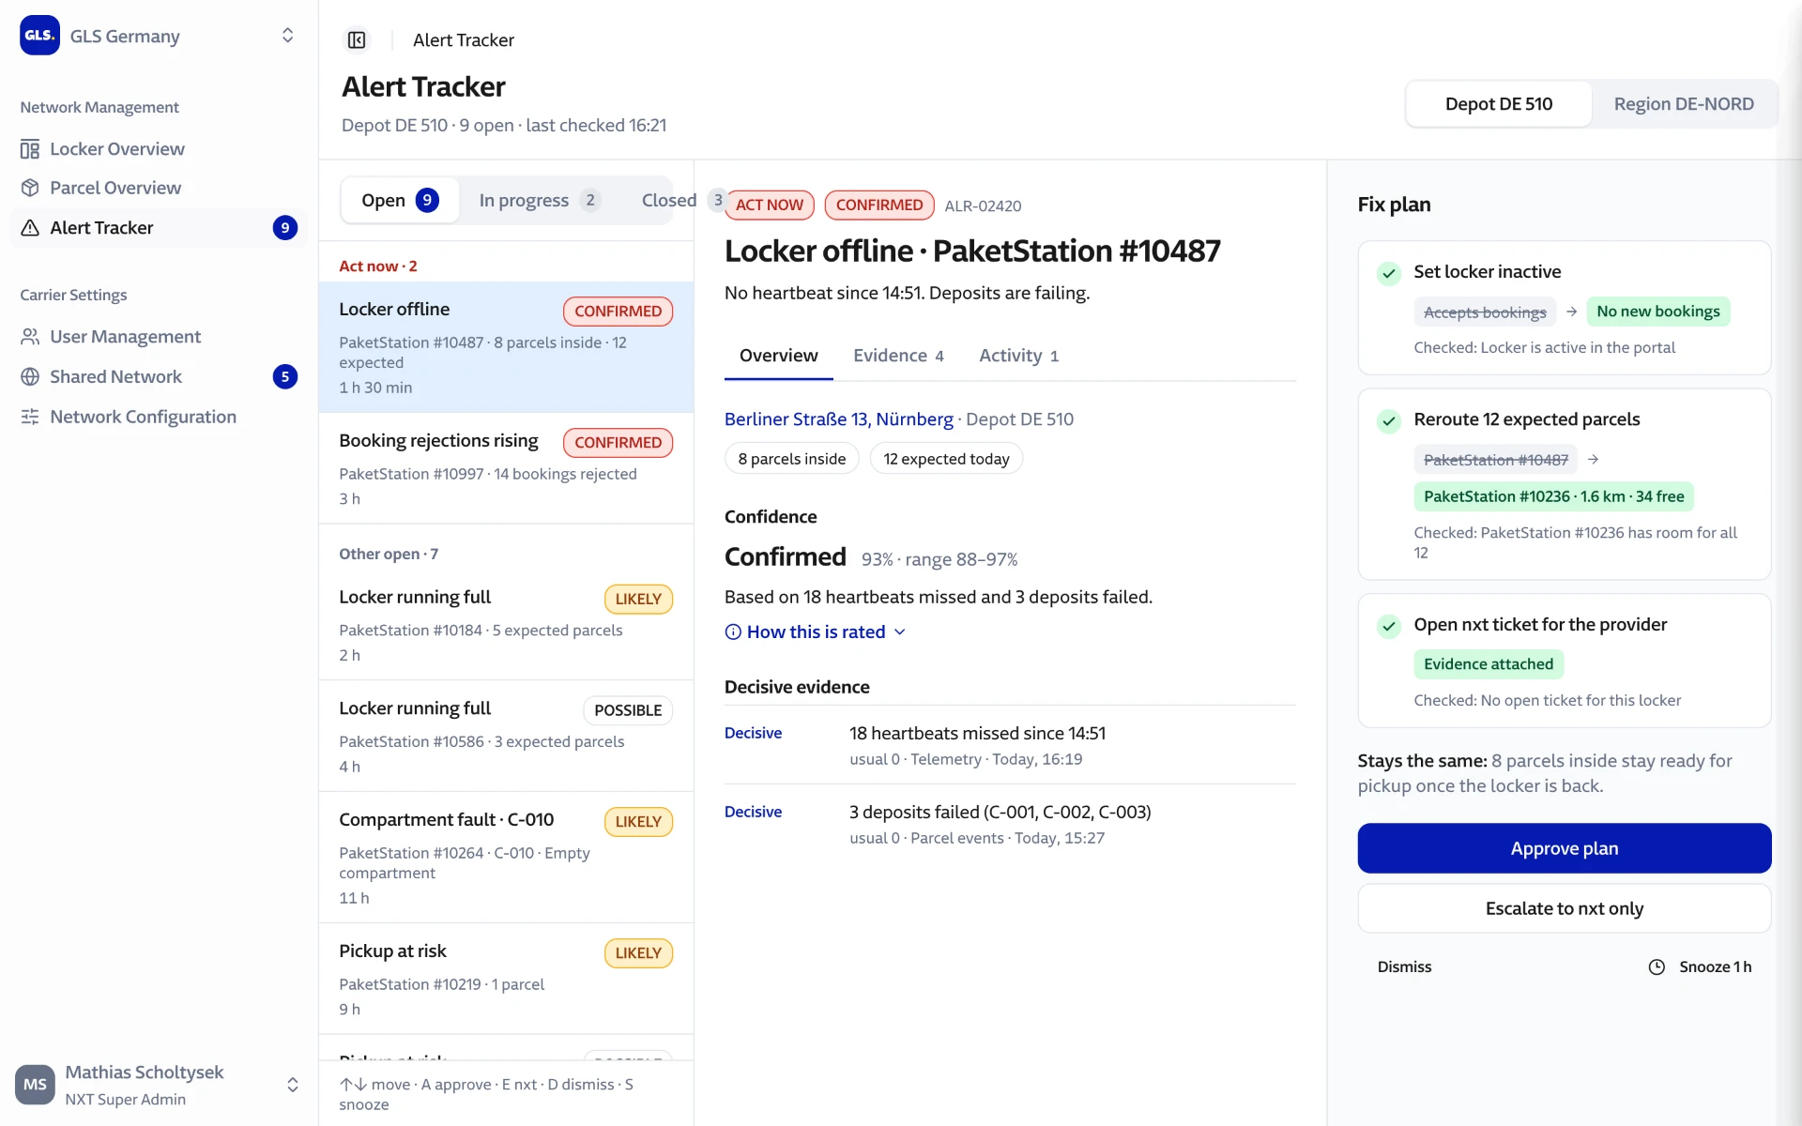Dismiss the alert
The image size is (1802, 1126).
(x=1404, y=966)
